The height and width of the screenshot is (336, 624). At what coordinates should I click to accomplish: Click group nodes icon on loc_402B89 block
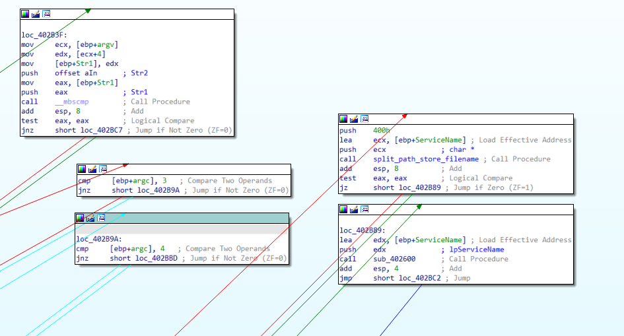click(363, 209)
